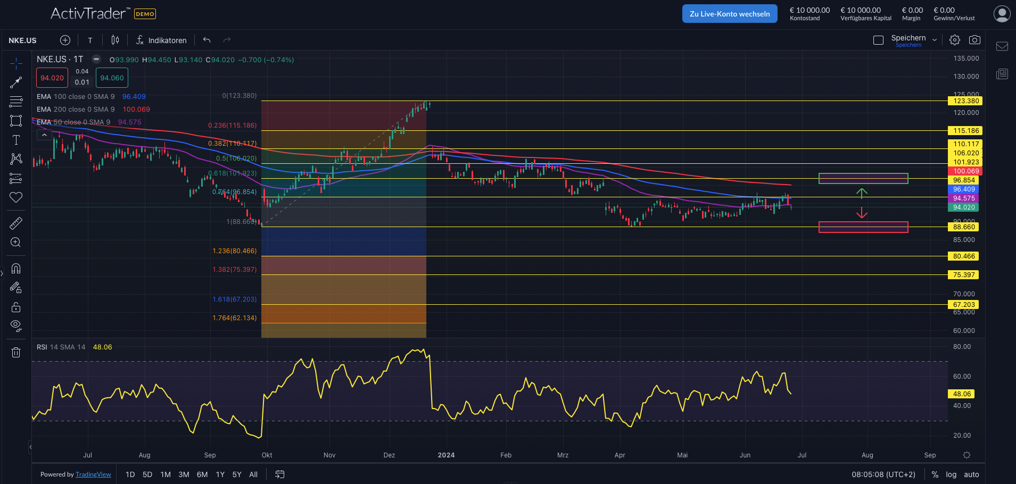Select the trend line drawing tool
This screenshot has width=1016, height=484.
point(16,82)
